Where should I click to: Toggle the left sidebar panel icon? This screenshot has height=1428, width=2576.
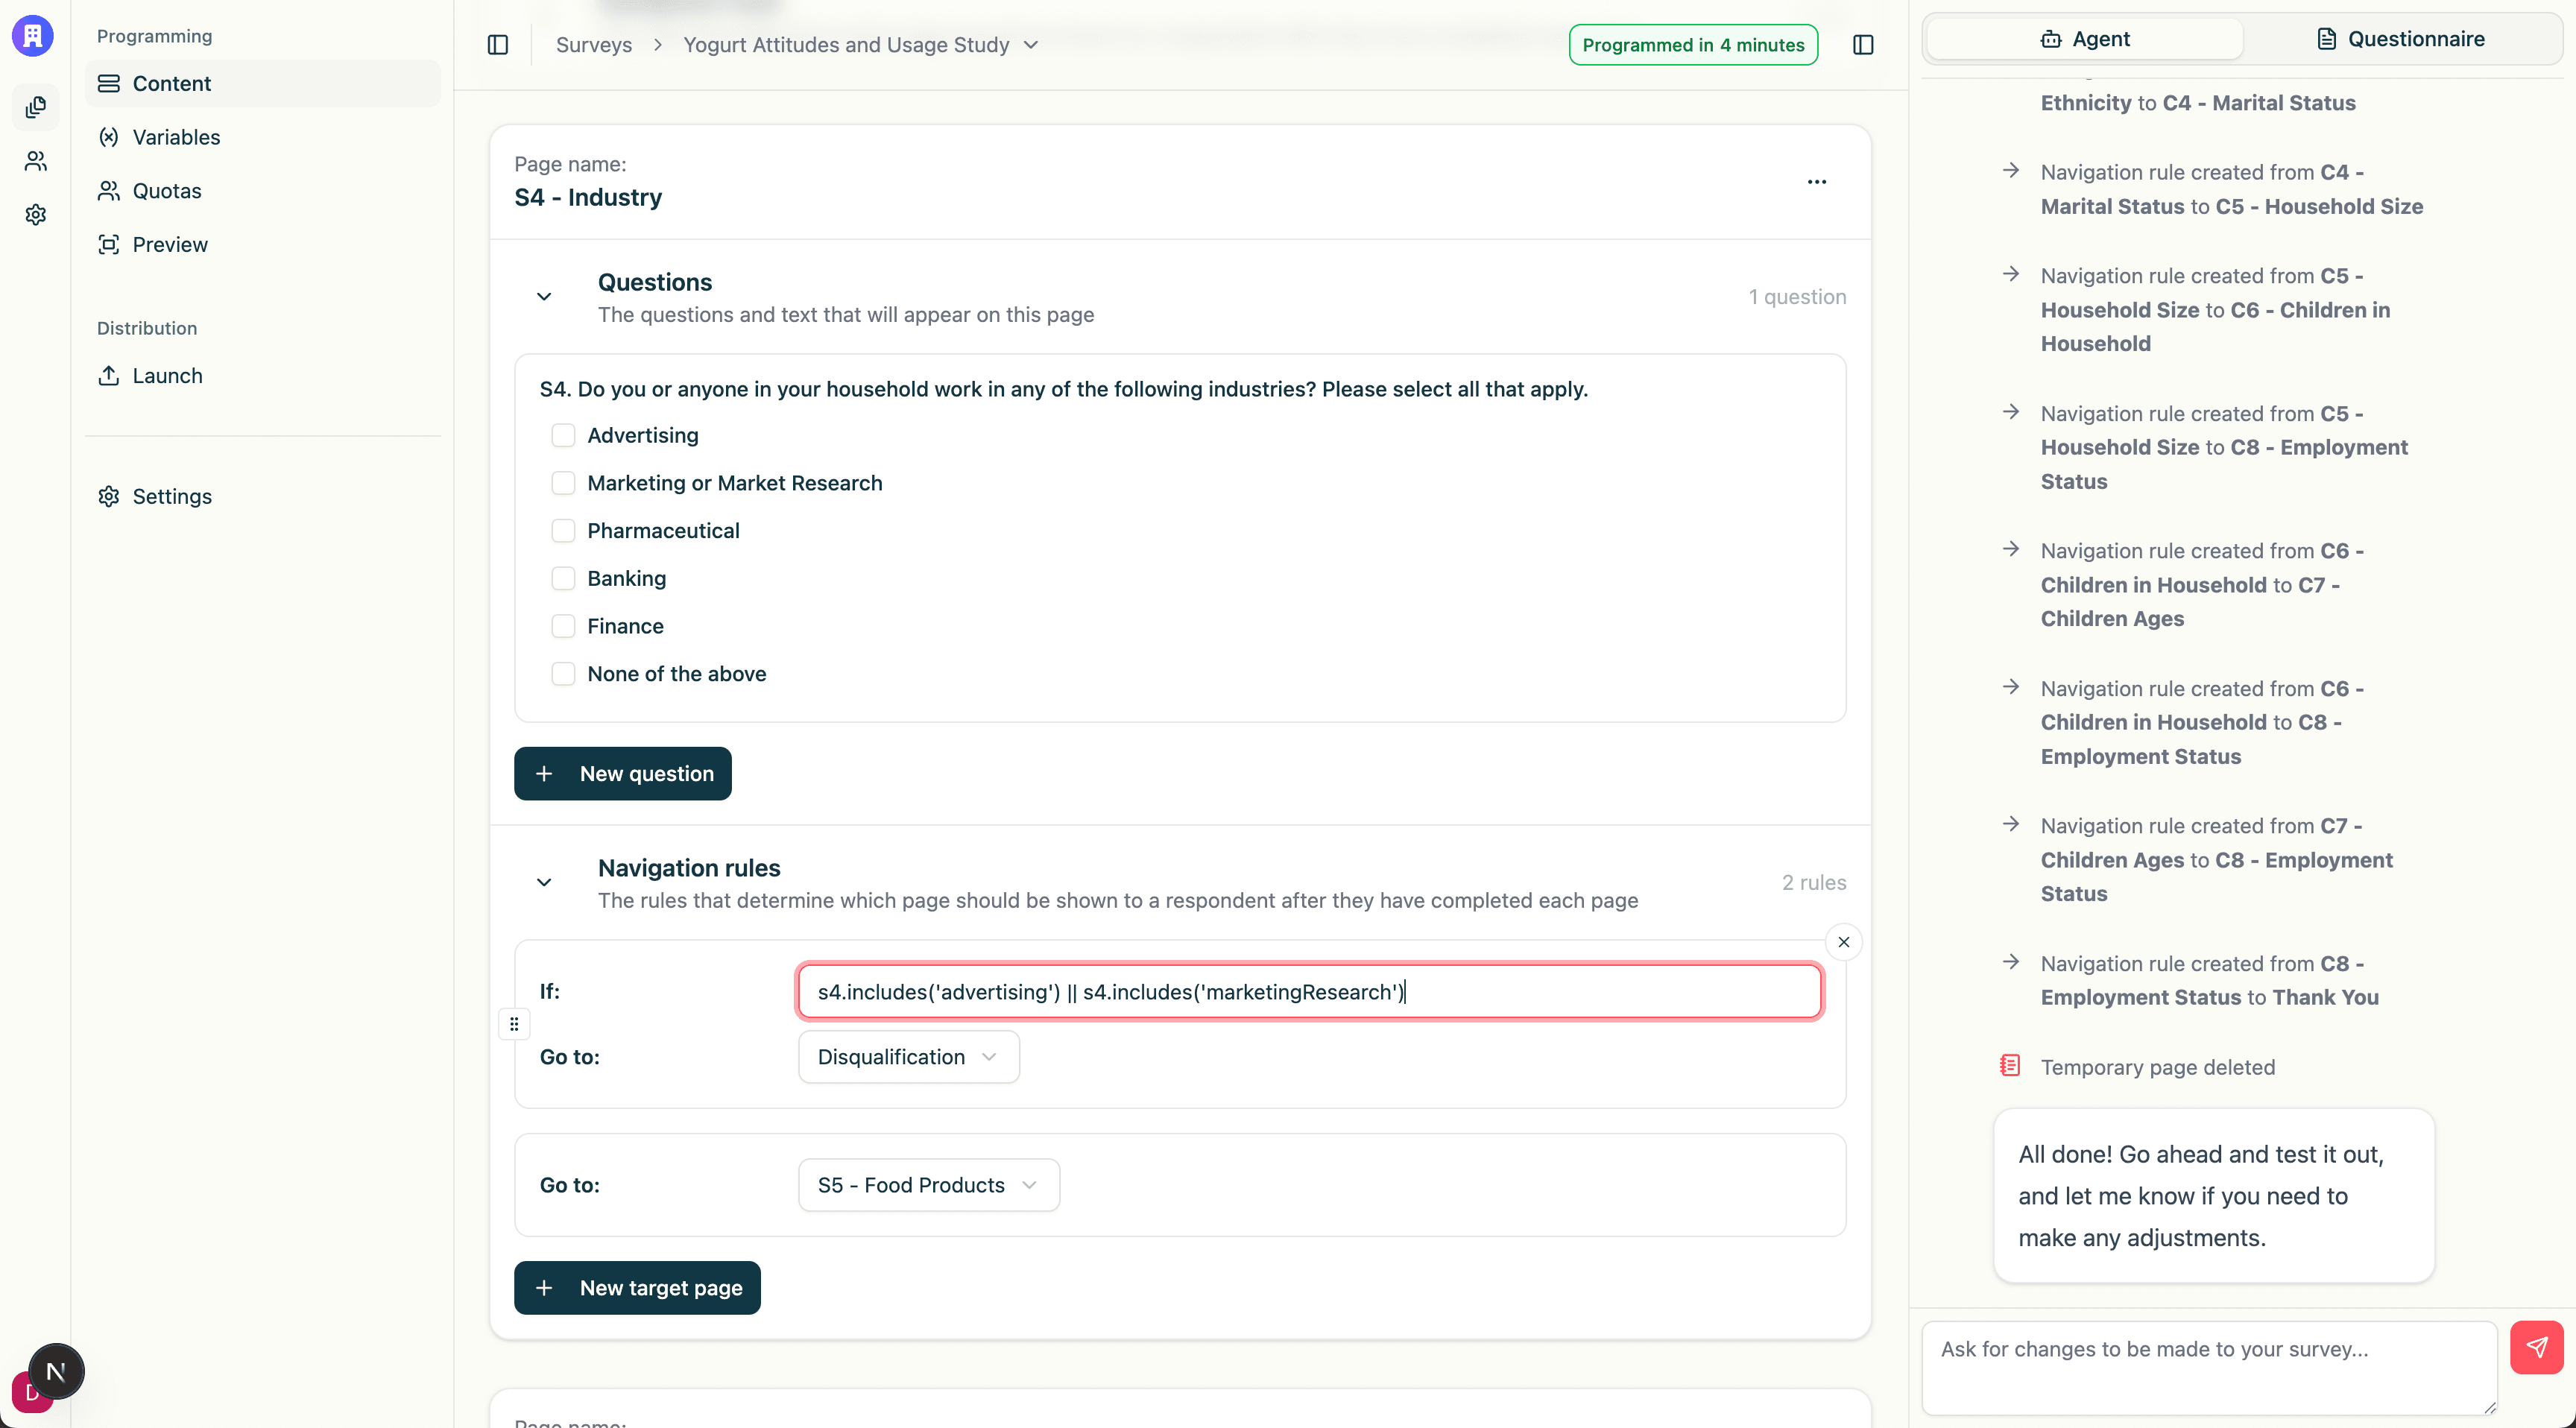[x=498, y=45]
